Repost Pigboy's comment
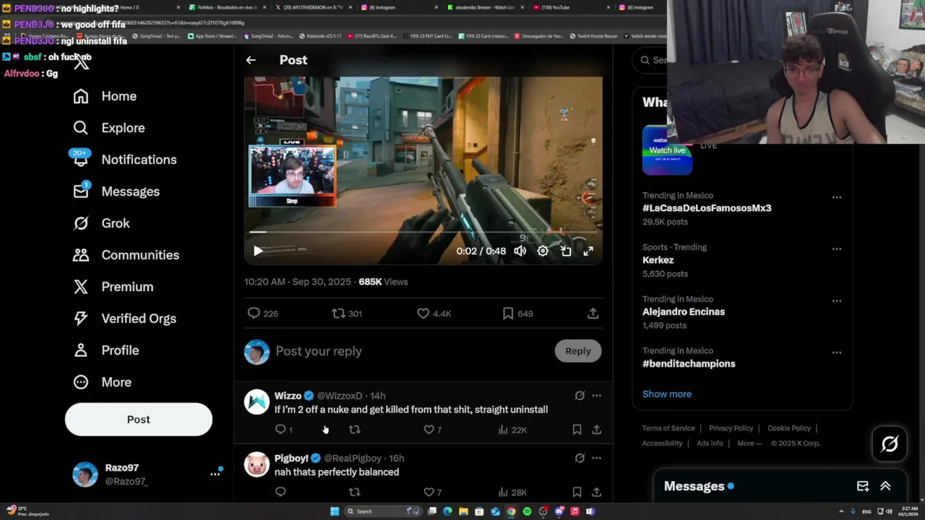925x520 pixels. pos(354,492)
